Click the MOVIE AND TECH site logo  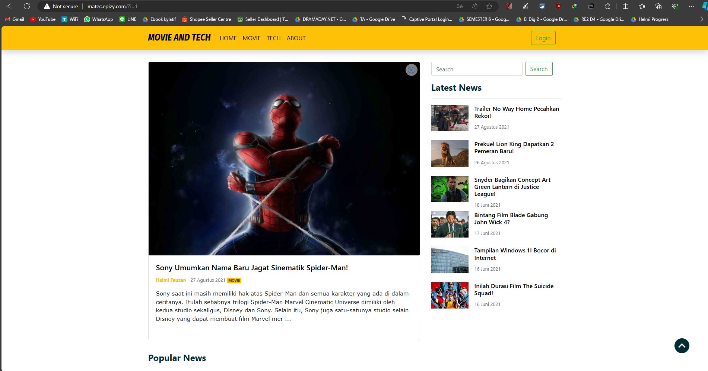[x=179, y=38]
